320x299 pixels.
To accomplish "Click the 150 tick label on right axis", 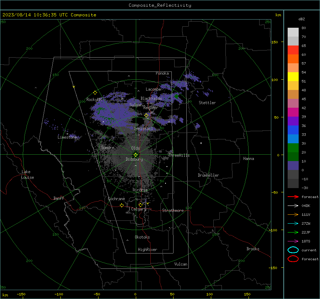I will 274,42.
